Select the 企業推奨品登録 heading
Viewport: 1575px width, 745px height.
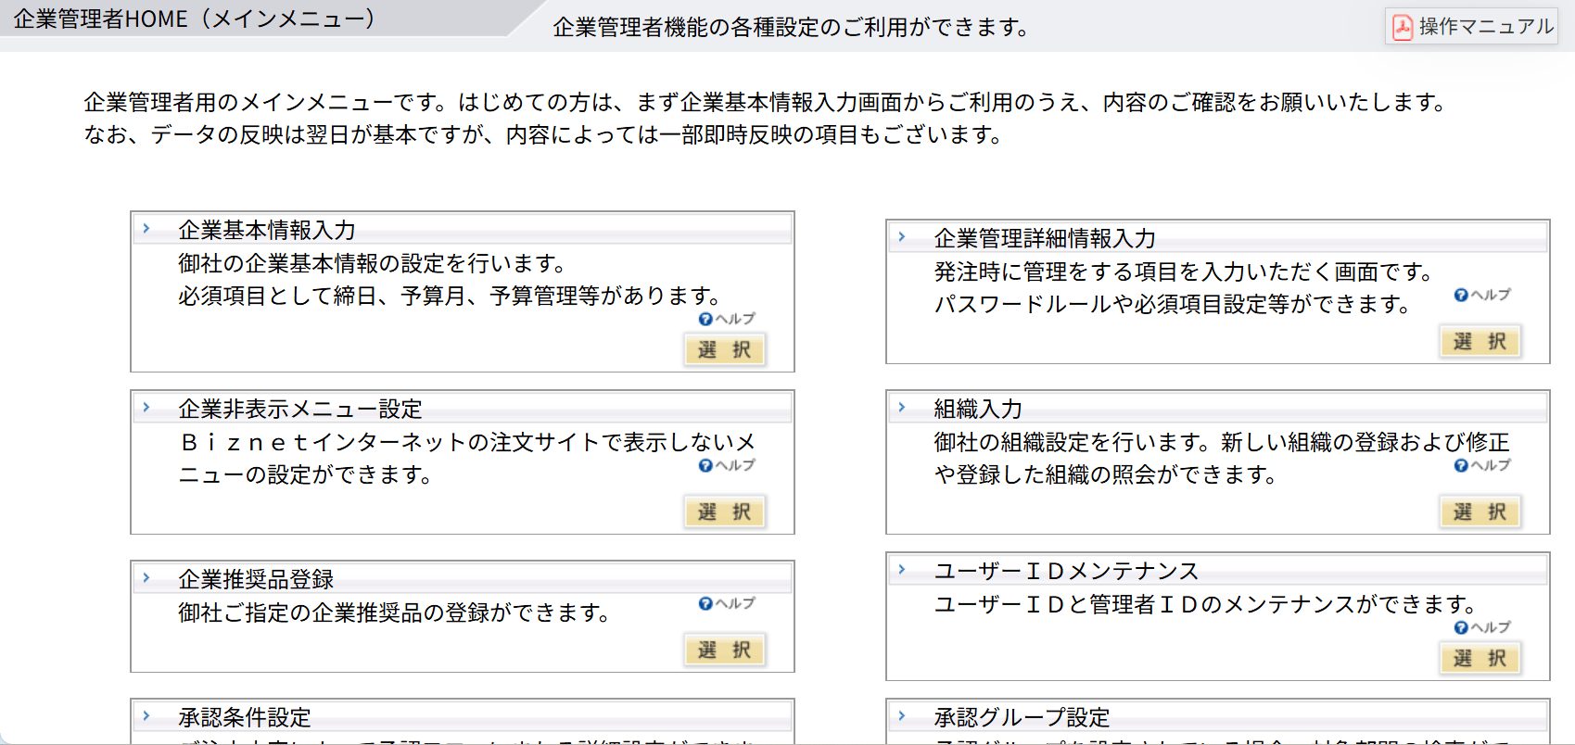click(x=256, y=579)
